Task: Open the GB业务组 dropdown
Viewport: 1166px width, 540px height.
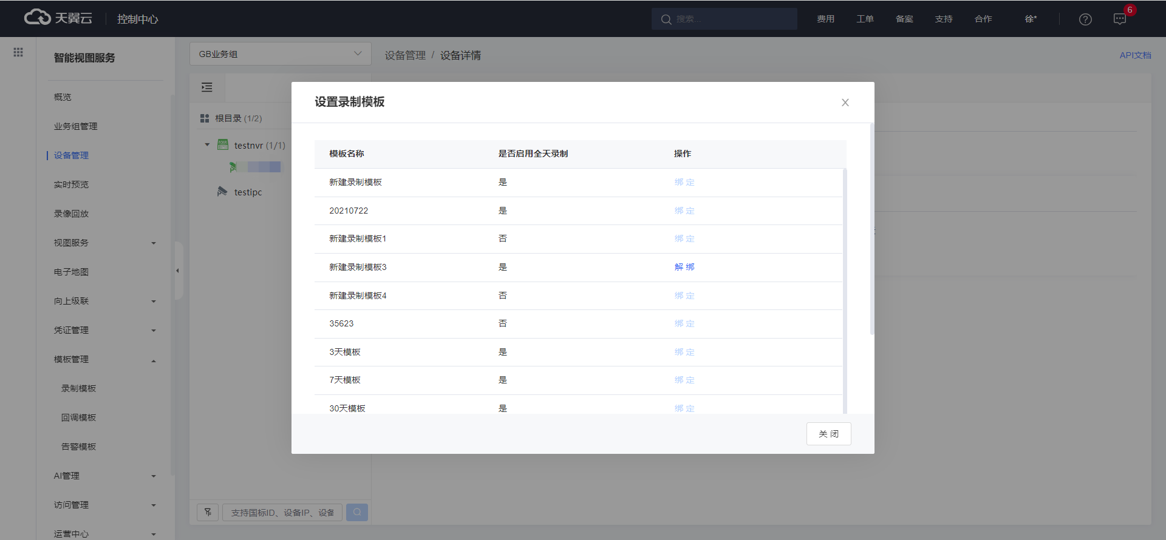Action: [280, 54]
